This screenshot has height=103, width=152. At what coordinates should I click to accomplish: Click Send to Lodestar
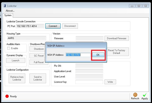[x=38, y=78]
